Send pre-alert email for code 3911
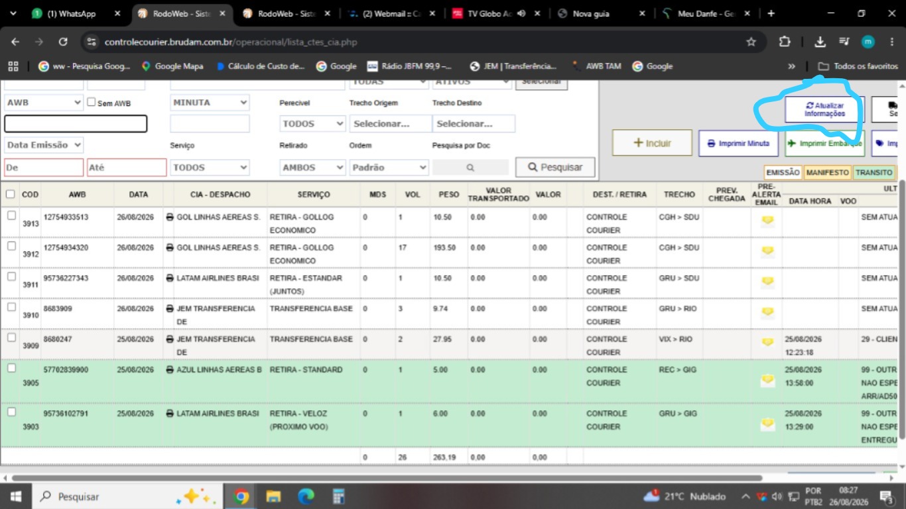Image resolution: width=906 pixels, height=509 pixels. [x=767, y=282]
